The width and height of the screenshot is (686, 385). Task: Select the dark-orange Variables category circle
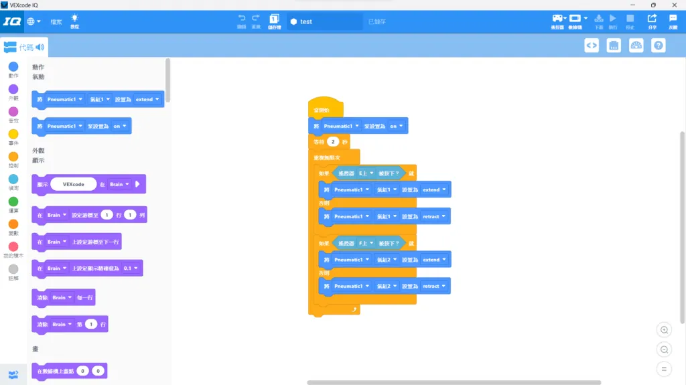[x=13, y=224]
